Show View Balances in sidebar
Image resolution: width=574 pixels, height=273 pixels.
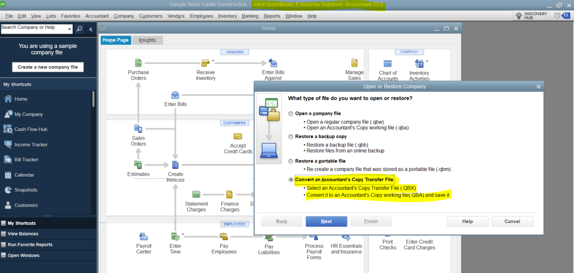(48, 234)
